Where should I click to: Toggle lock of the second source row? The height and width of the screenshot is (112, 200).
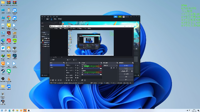[x=78, y=68]
